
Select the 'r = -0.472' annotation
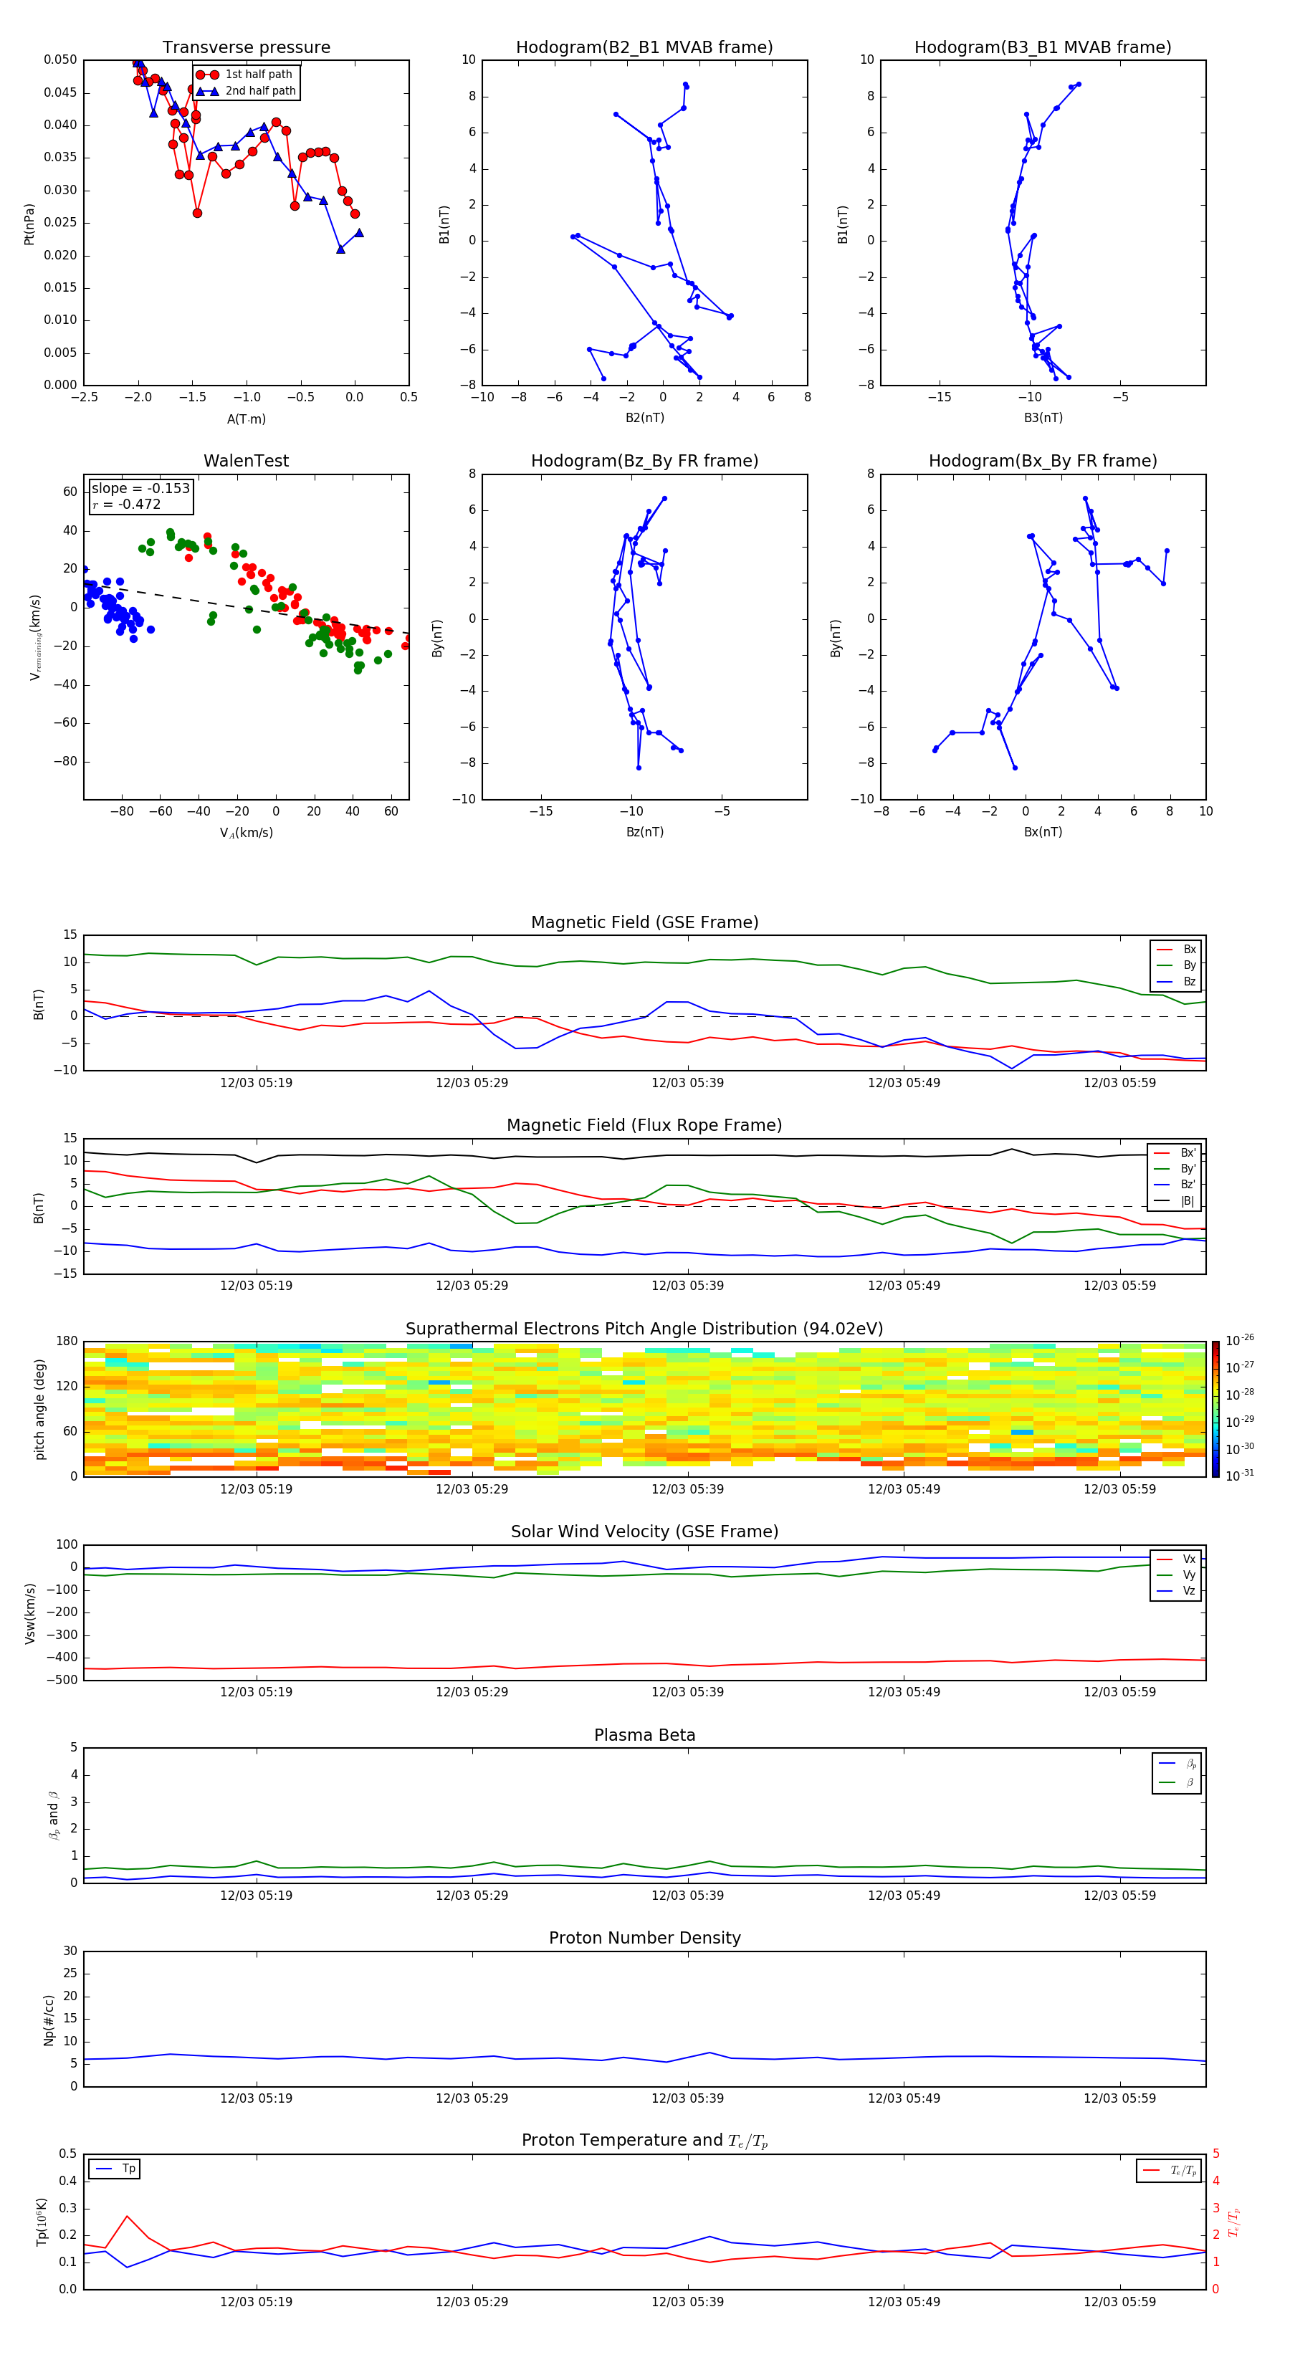(127, 504)
